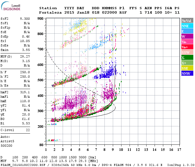Click the yF2 value 81.4
Image resolution: width=195 pixels, height=167 pixels.
click(x=26, y=105)
